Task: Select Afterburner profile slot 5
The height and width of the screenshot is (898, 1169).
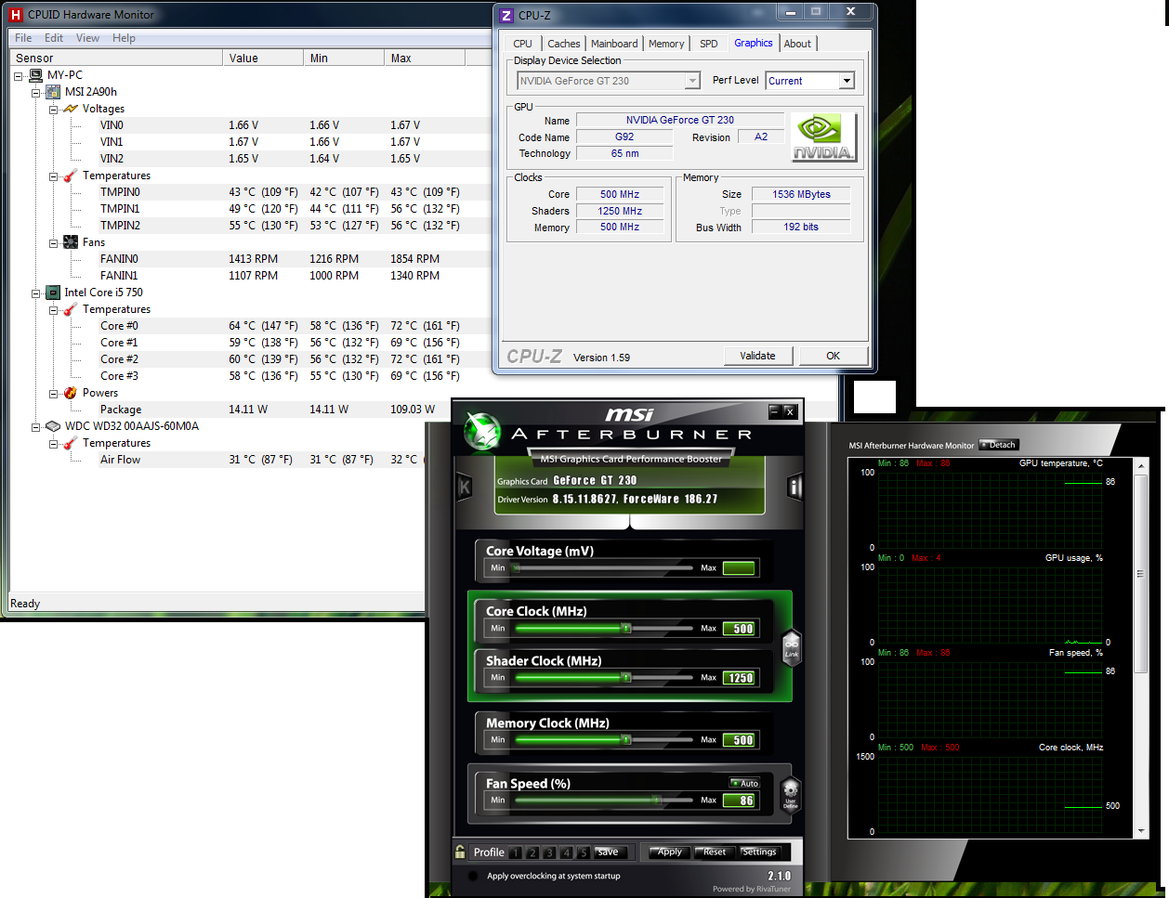Action: [x=583, y=852]
